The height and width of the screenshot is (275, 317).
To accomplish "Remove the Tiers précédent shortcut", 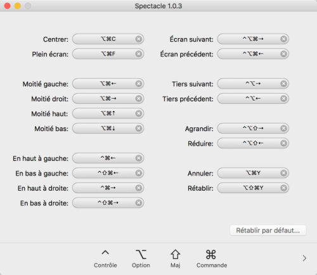I will coord(283,99).
